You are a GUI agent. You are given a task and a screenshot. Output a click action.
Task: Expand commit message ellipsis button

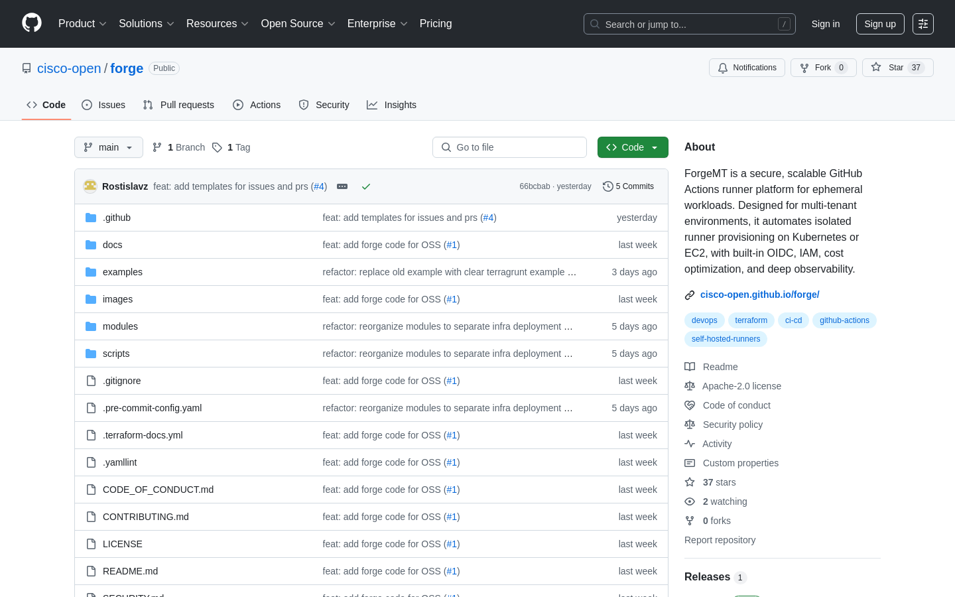[342, 186]
